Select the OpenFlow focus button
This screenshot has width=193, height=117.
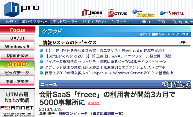click(x=17, y=56)
